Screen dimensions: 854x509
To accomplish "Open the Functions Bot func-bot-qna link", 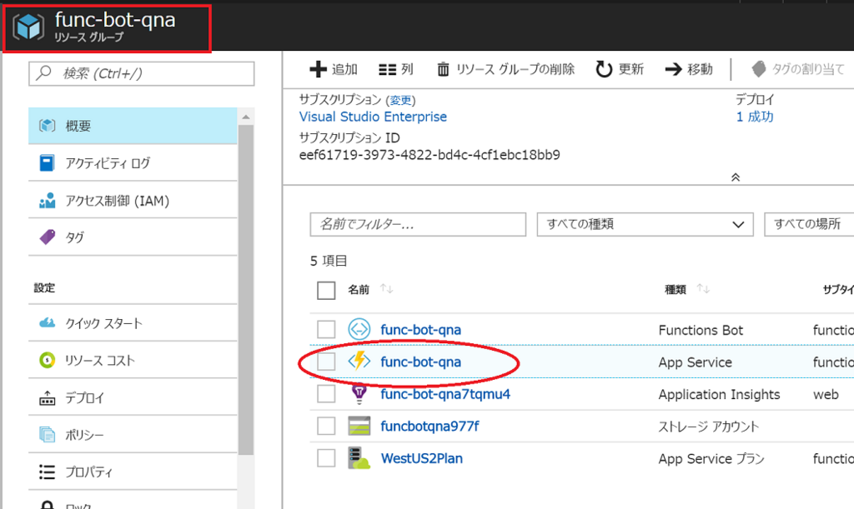I will tap(420, 330).
